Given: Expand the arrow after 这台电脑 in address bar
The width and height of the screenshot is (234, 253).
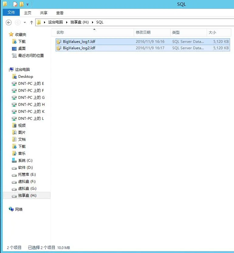Looking at the screenshot, I should tap(67, 22).
